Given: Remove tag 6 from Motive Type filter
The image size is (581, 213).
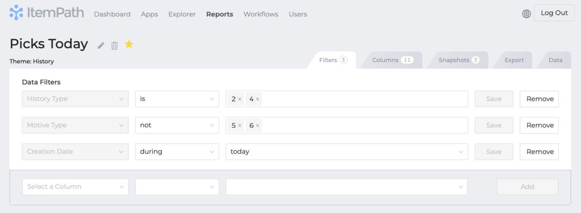Looking at the screenshot, I should (257, 126).
